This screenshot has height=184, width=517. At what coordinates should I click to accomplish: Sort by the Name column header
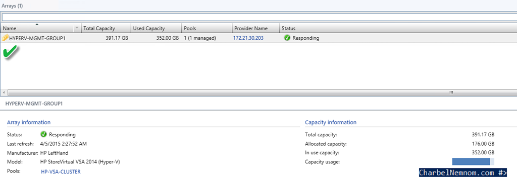click(x=37, y=28)
